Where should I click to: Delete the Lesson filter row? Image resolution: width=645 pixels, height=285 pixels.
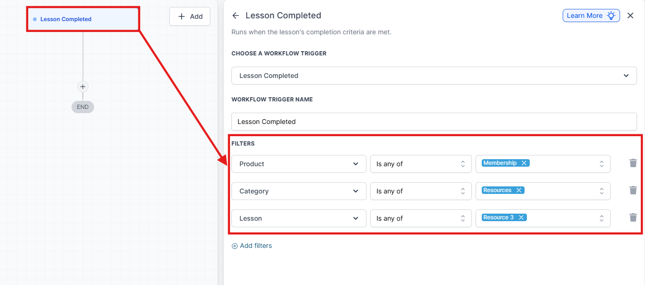click(633, 218)
